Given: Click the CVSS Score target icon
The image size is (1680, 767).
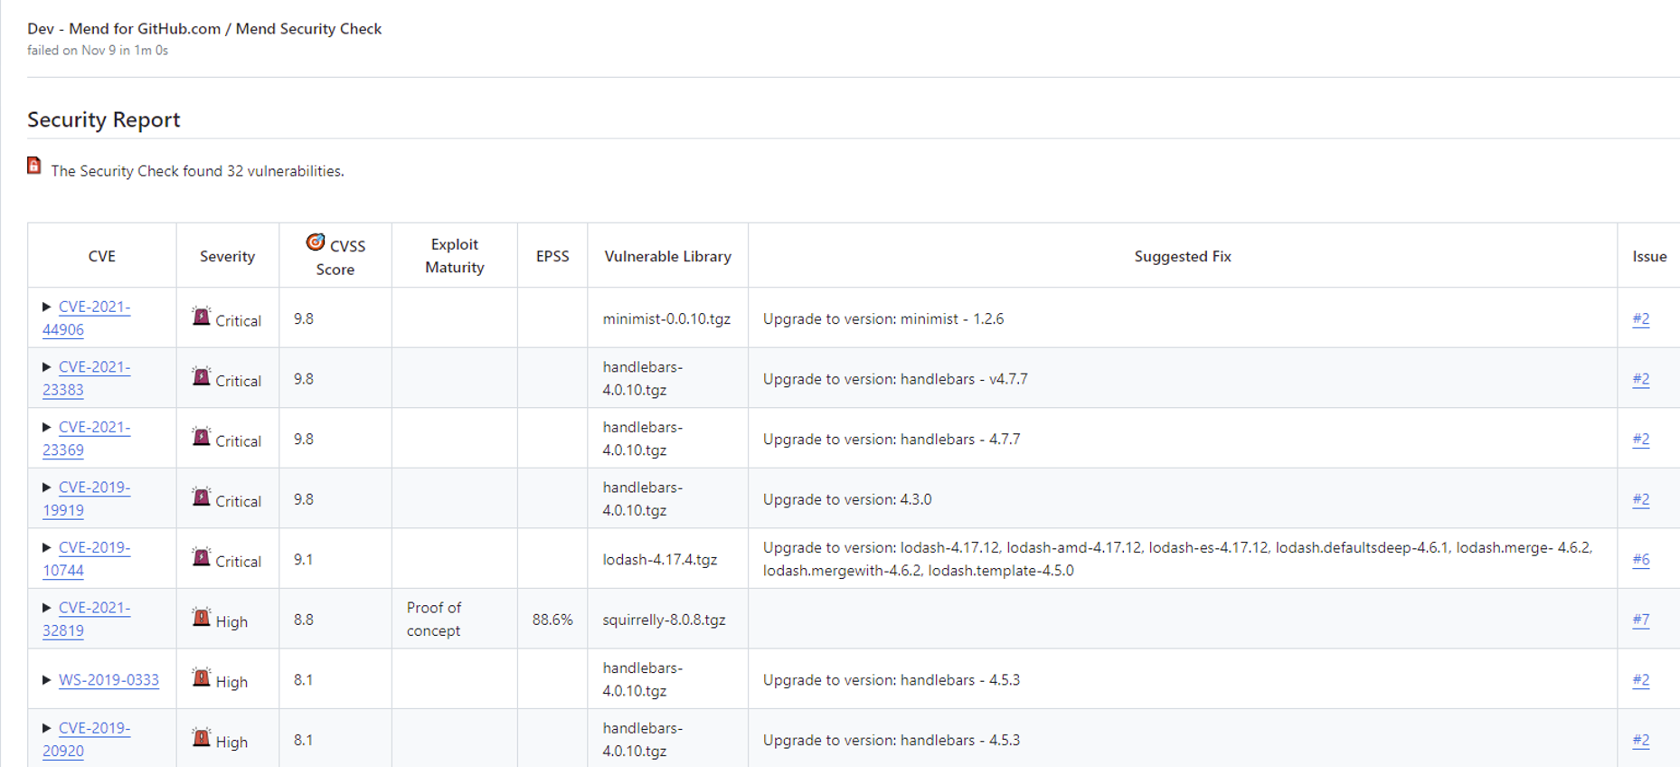Looking at the screenshot, I should point(315,242).
